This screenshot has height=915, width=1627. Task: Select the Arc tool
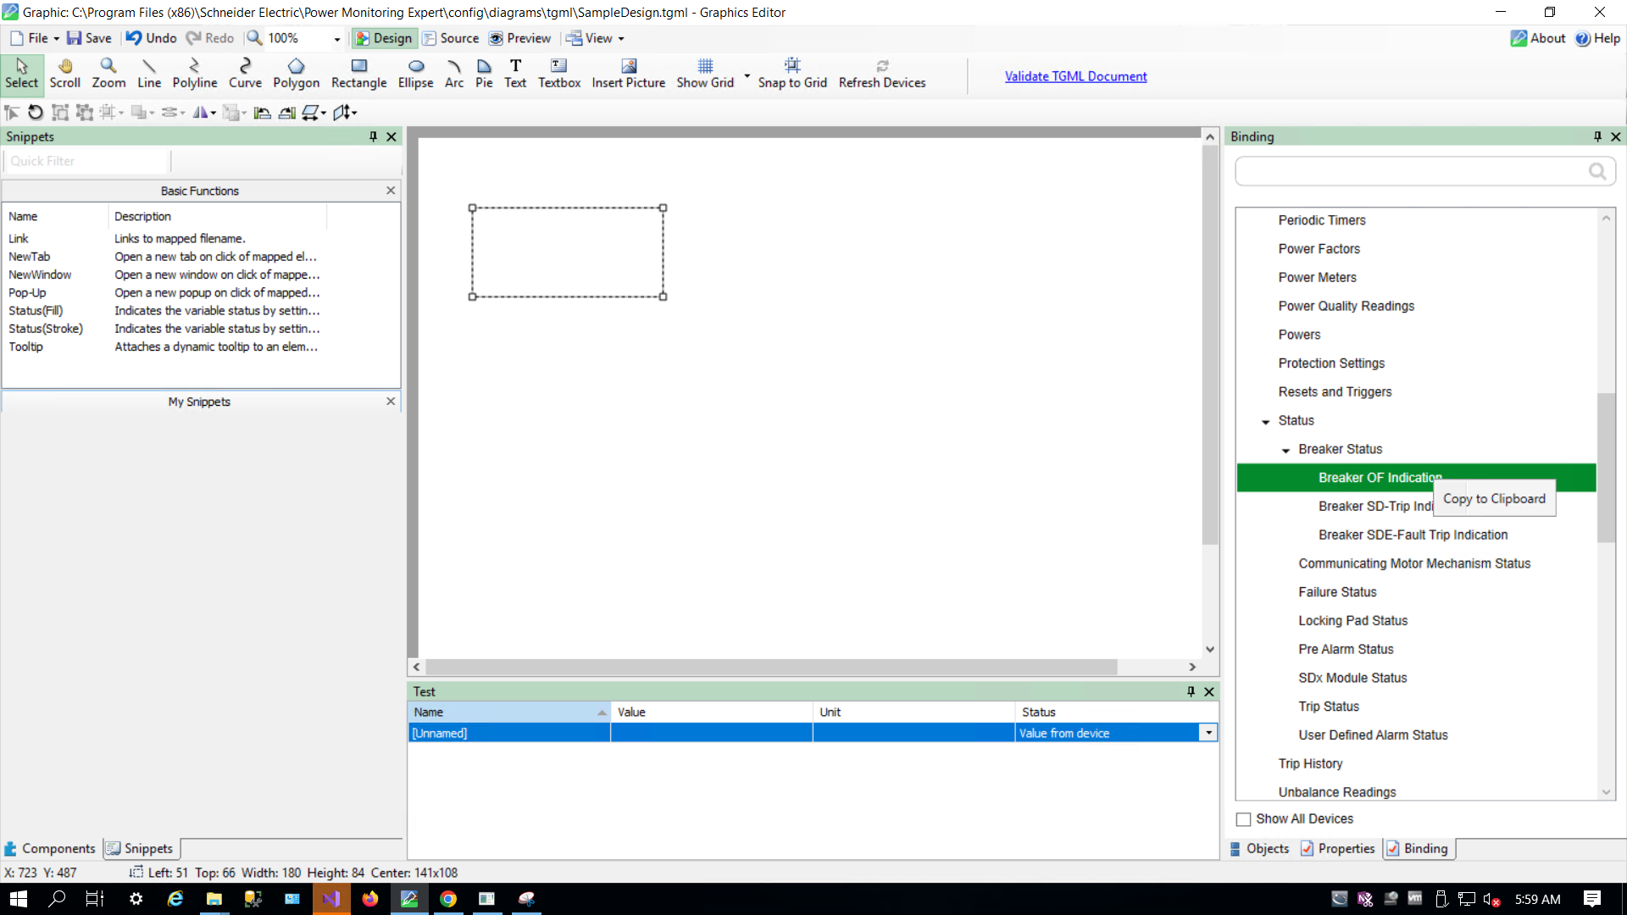(454, 74)
